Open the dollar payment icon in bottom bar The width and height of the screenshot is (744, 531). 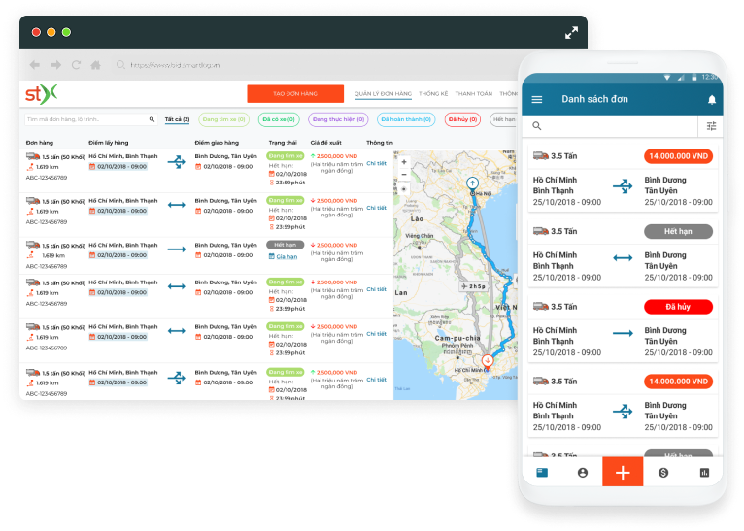(x=663, y=473)
